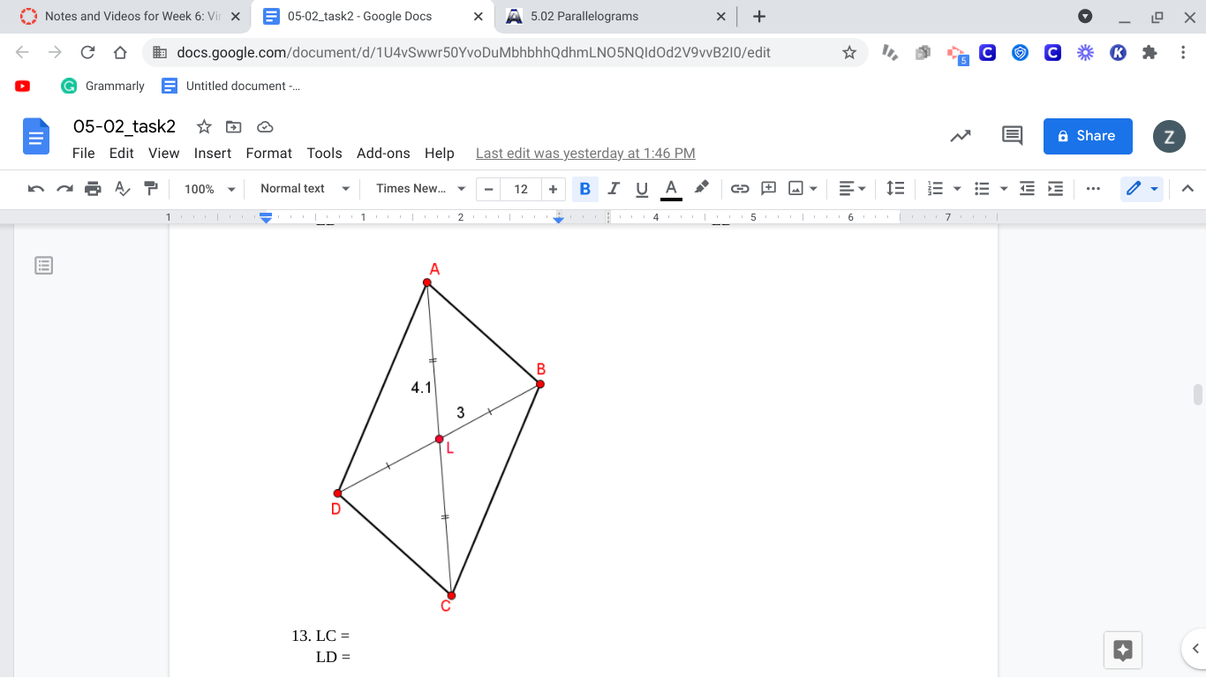Open the font family dropdown
The width and height of the screenshot is (1206, 678).
pos(418,188)
